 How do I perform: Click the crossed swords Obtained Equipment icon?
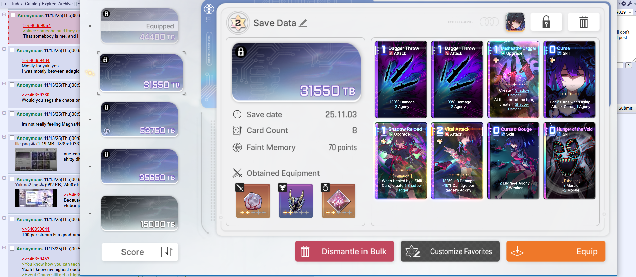[237, 173]
